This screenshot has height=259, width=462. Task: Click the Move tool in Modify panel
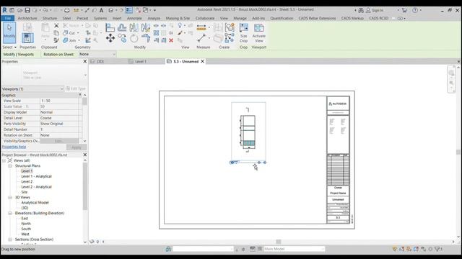(110, 38)
